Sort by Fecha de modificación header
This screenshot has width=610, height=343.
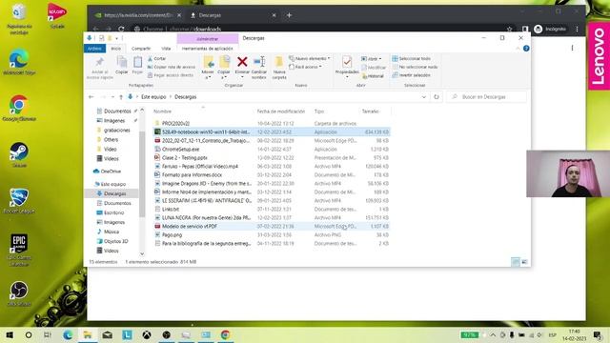pos(281,111)
